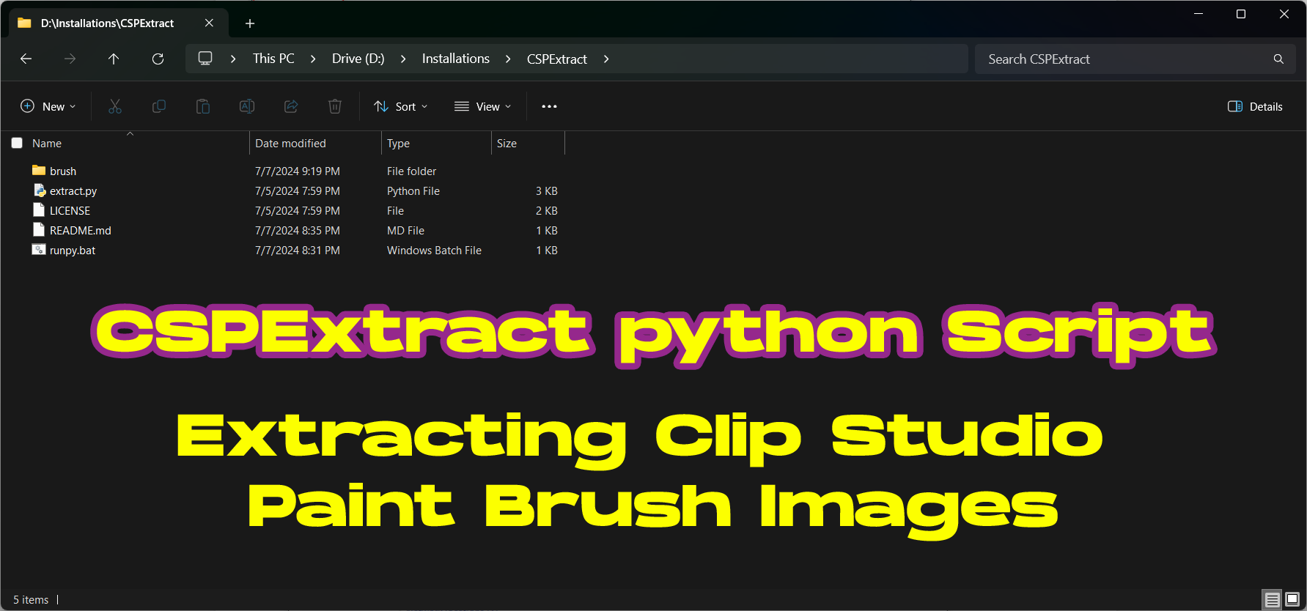Click the runpy.bat batch file icon
The image size is (1307, 611).
click(x=39, y=249)
